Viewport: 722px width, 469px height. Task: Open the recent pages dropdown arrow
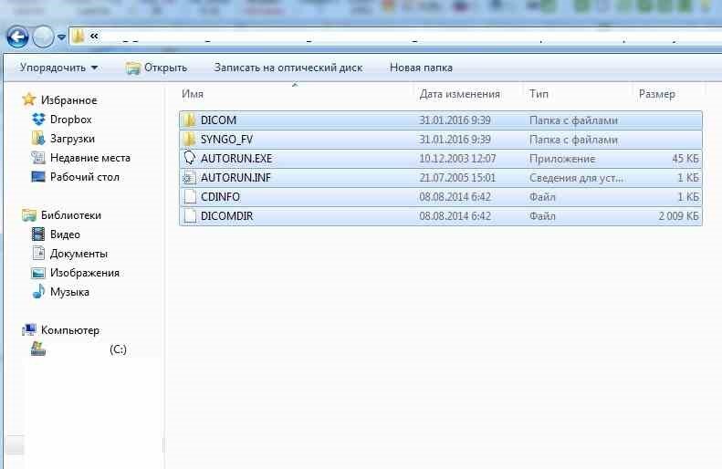(x=61, y=37)
